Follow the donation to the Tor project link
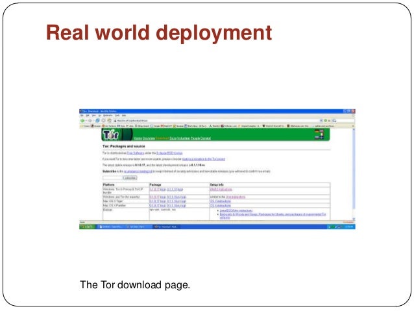 [x=204, y=159]
